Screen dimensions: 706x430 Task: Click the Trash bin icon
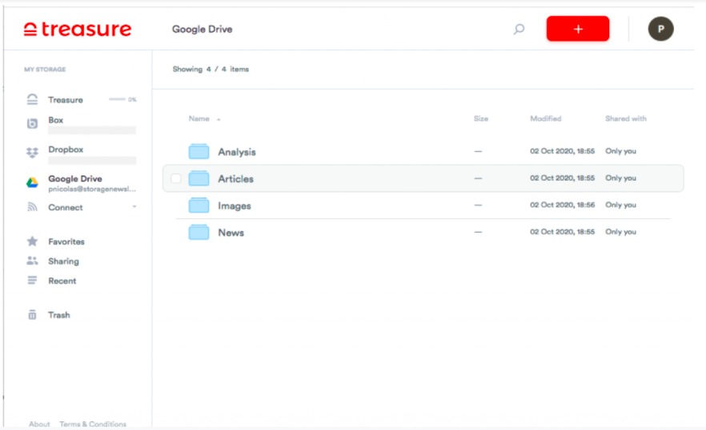(32, 315)
